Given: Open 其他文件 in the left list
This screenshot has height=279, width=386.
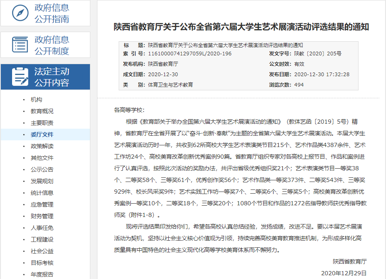Looking at the screenshot, I should 42,158.
